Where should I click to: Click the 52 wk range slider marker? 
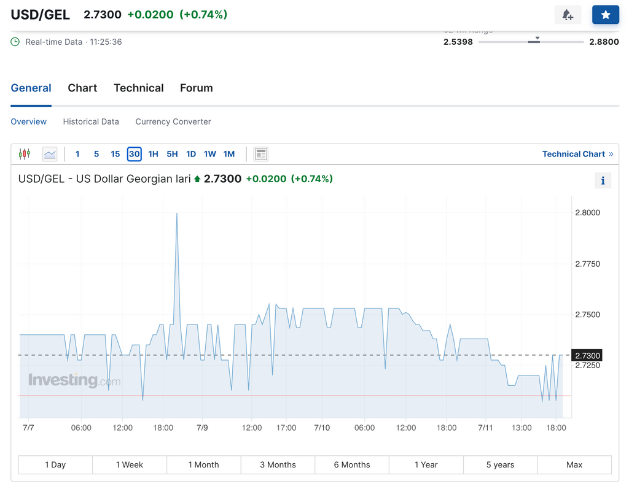pyautogui.click(x=537, y=39)
